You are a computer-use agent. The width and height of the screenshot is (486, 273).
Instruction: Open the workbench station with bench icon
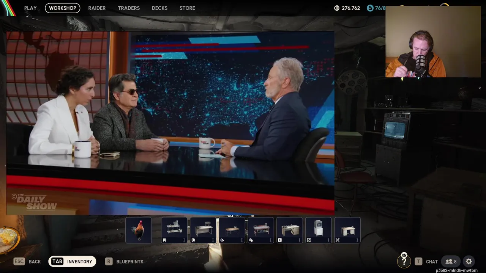click(174, 230)
